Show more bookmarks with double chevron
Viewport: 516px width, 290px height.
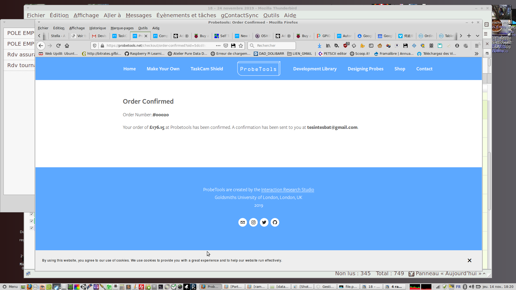point(476,54)
